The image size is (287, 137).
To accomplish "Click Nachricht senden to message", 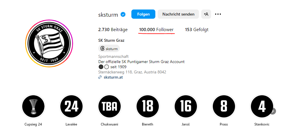I will 178,14.
